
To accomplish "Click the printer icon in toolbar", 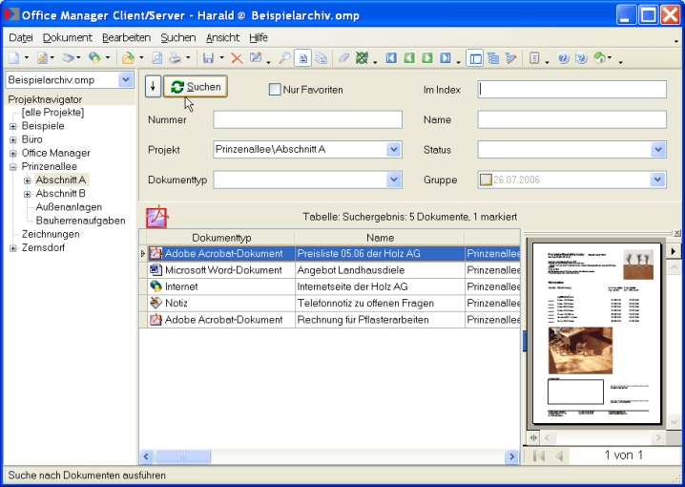I will pos(175,58).
